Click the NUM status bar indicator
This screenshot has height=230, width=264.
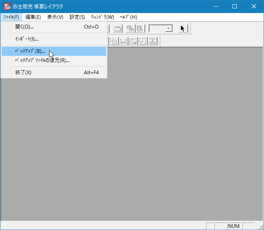(234, 226)
